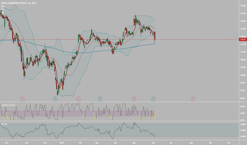Click the Apr label on time axis
Viewport: 247px width, 145px height.
click(x=115, y=143)
